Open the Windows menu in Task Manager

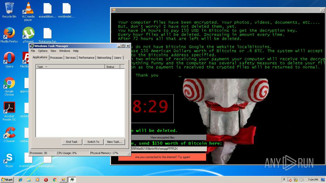coord(65,51)
